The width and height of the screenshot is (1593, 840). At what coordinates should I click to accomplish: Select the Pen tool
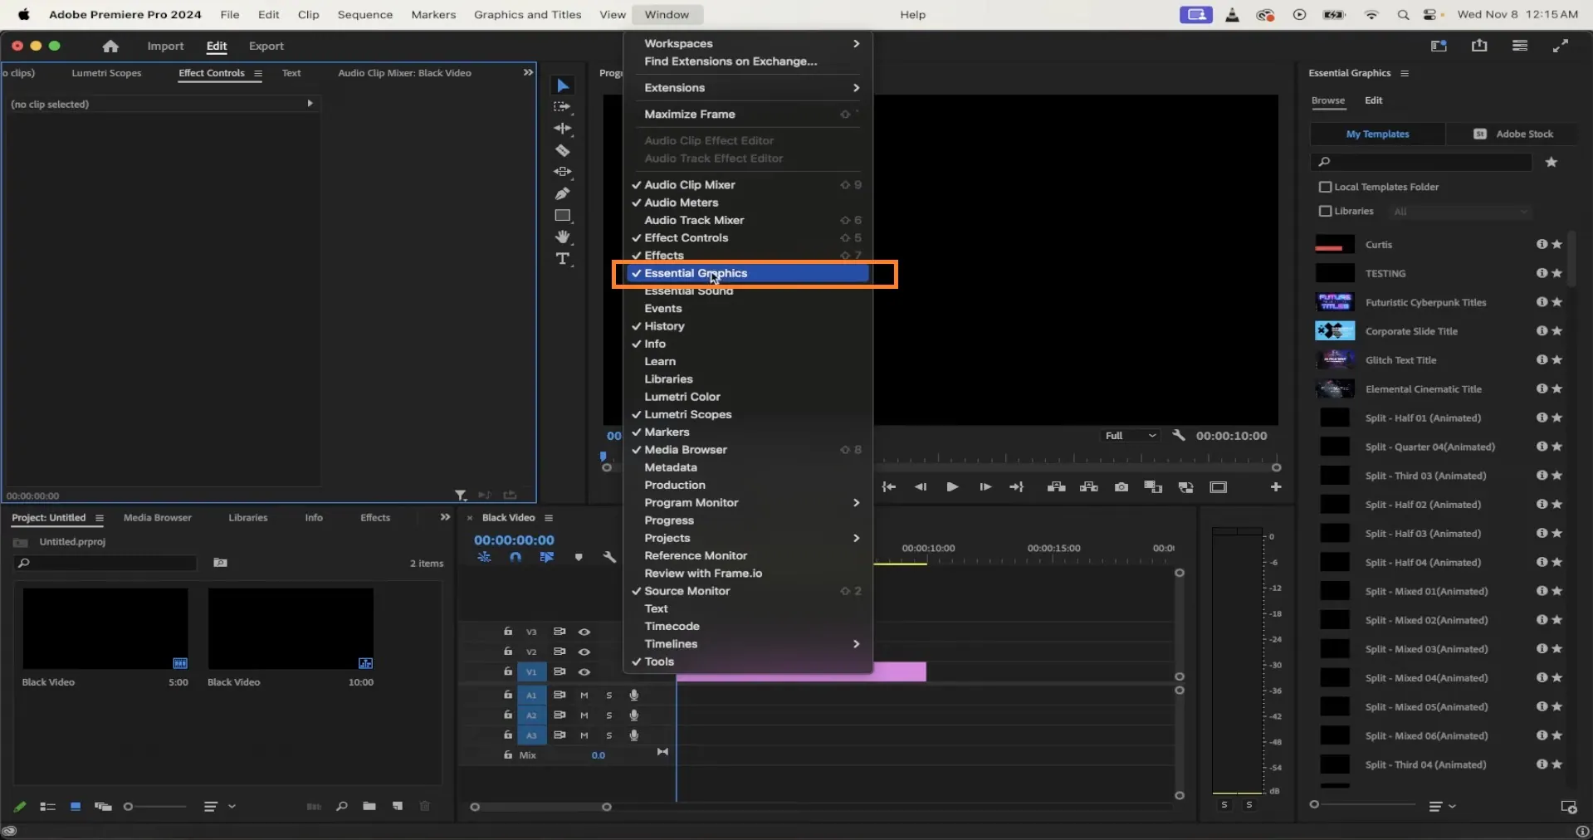click(x=563, y=193)
